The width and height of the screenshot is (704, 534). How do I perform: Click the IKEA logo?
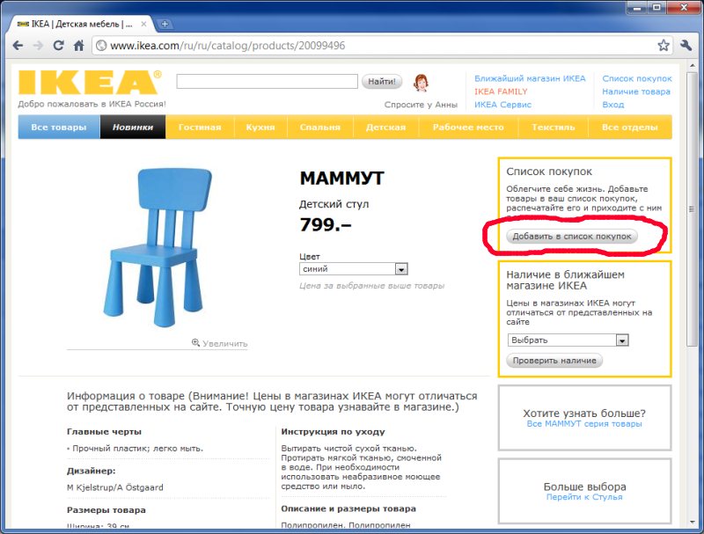[x=89, y=83]
